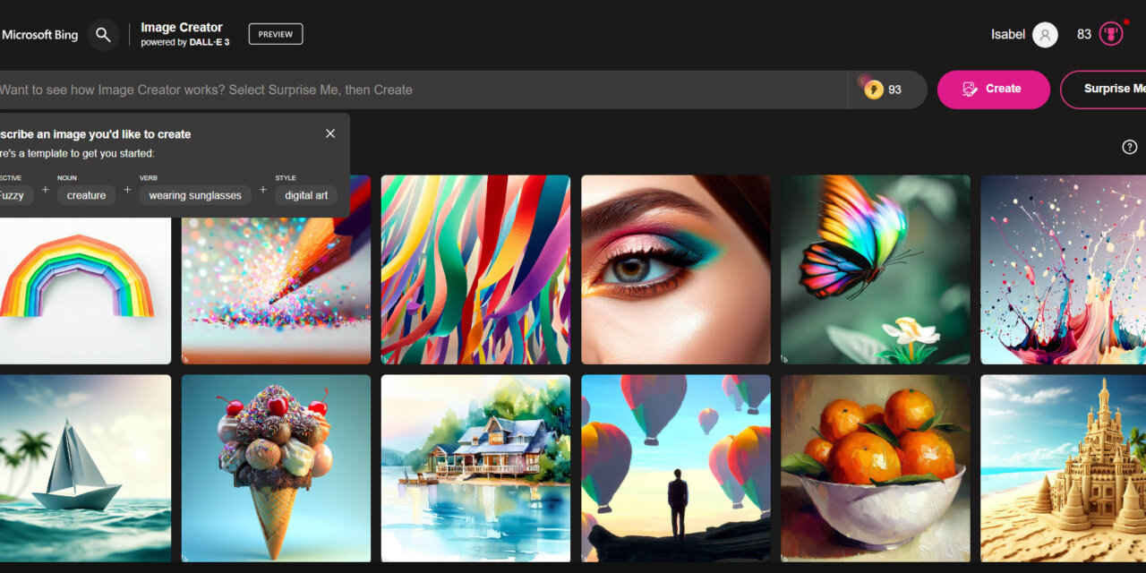Click the Bing search magnifier icon
The width and height of the screenshot is (1146, 573).
(x=103, y=35)
